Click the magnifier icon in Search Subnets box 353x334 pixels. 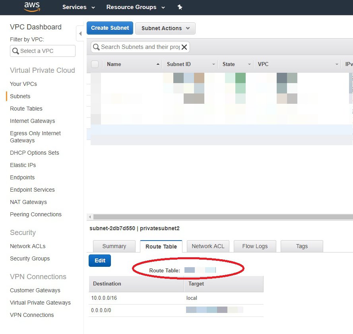pos(96,47)
